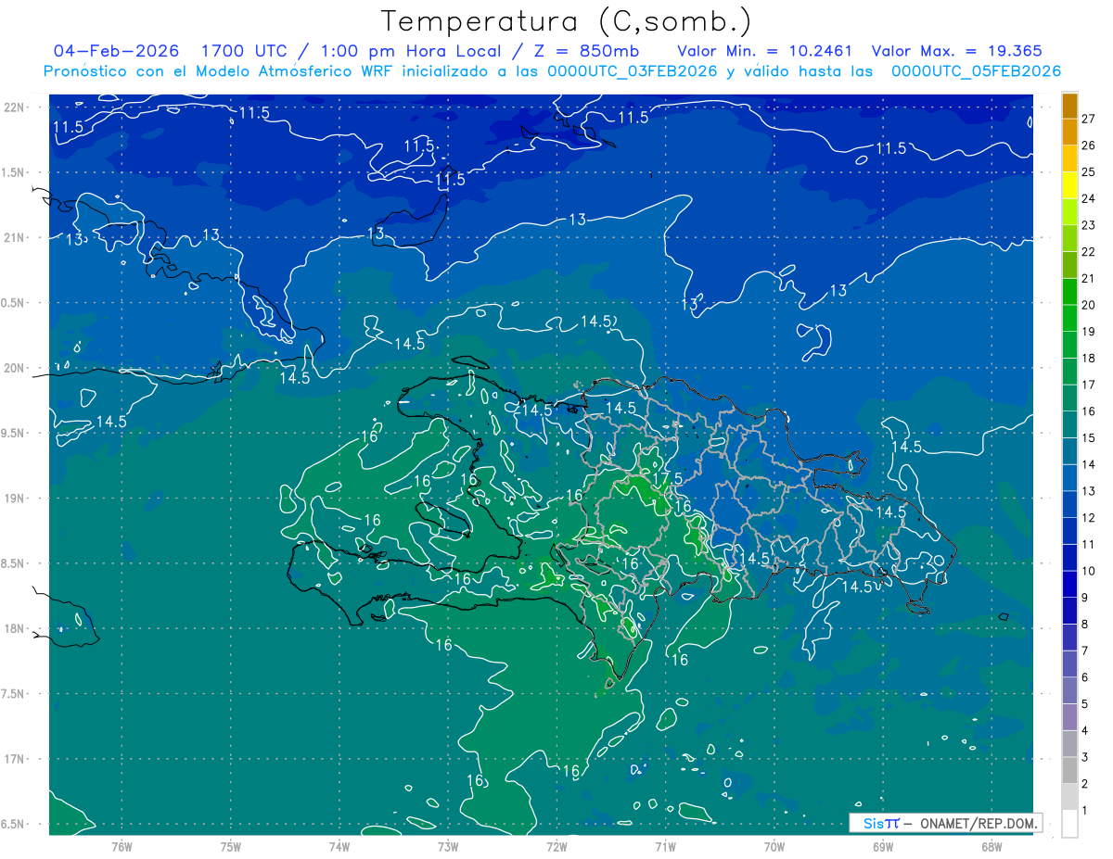Click the "76W" longitude axis label
The image size is (1113, 859).
pyautogui.click(x=122, y=846)
